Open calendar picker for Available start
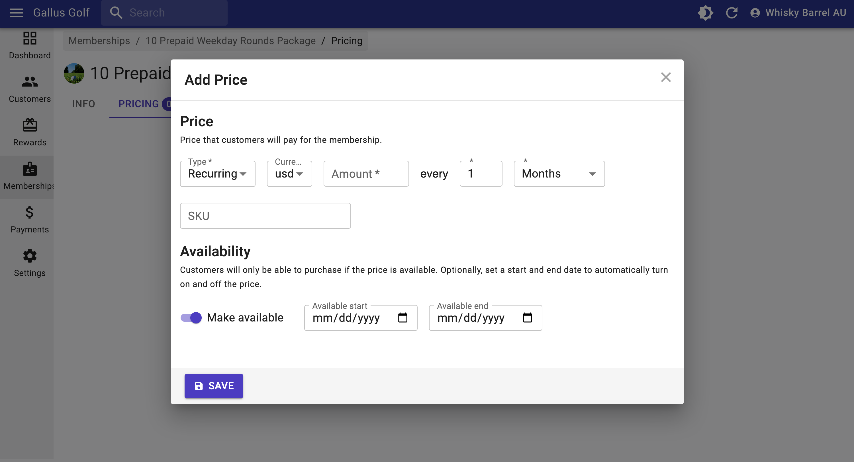The width and height of the screenshot is (854, 462). [x=403, y=318]
